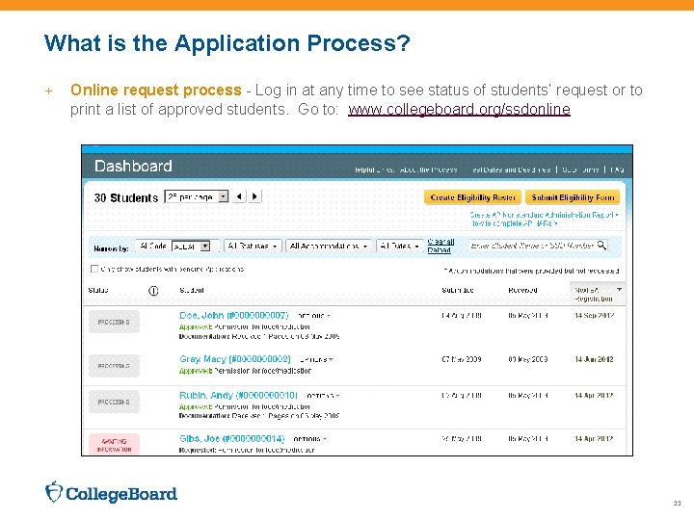Click Processing status badge for Doe, John
The image size is (694, 520).
point(114,322)
